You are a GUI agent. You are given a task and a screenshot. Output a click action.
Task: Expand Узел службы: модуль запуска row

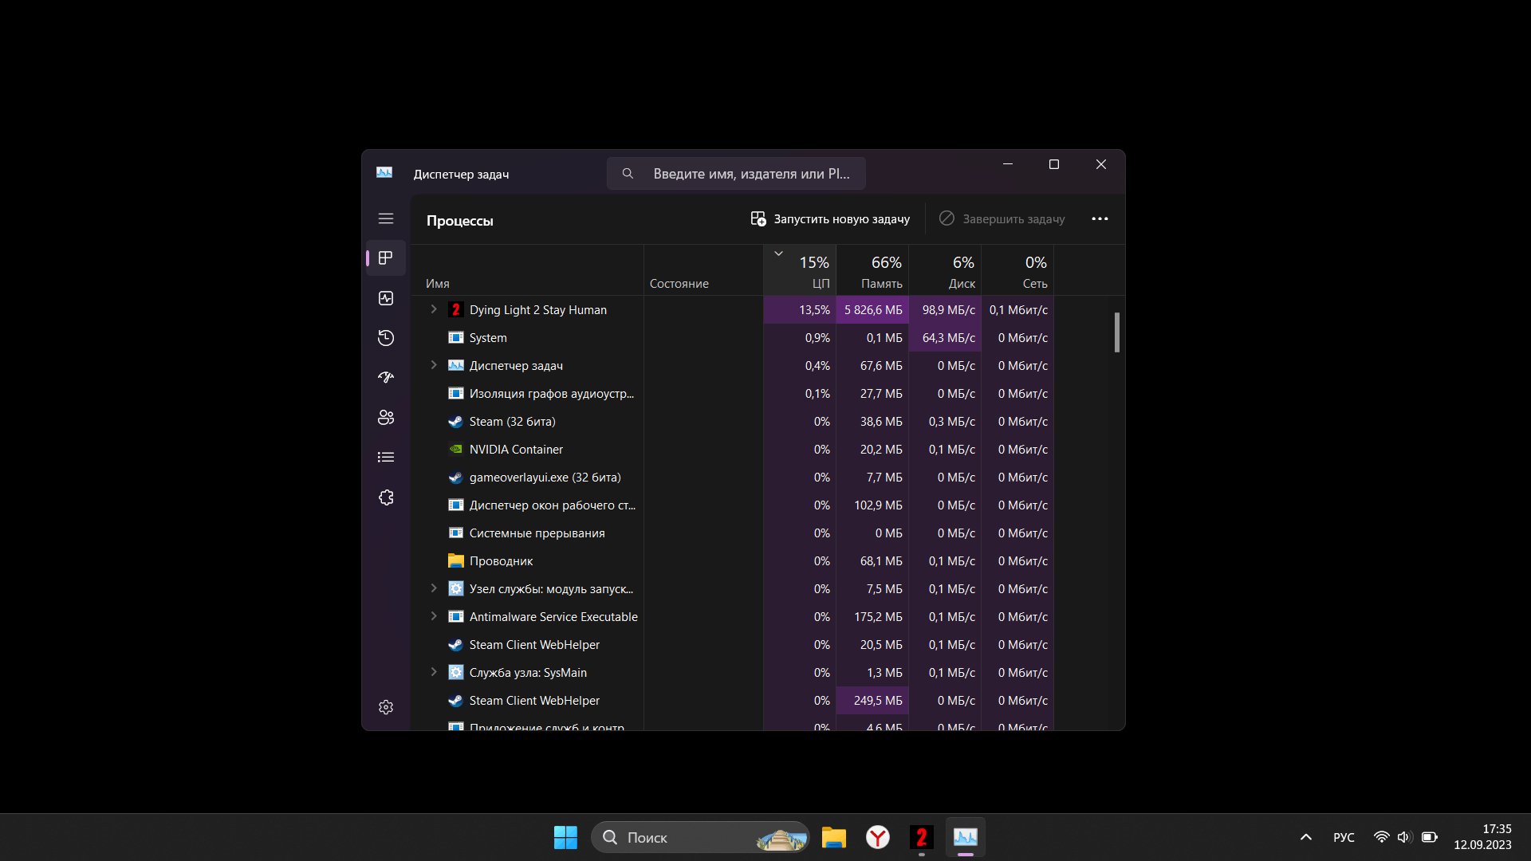point(434,588)
